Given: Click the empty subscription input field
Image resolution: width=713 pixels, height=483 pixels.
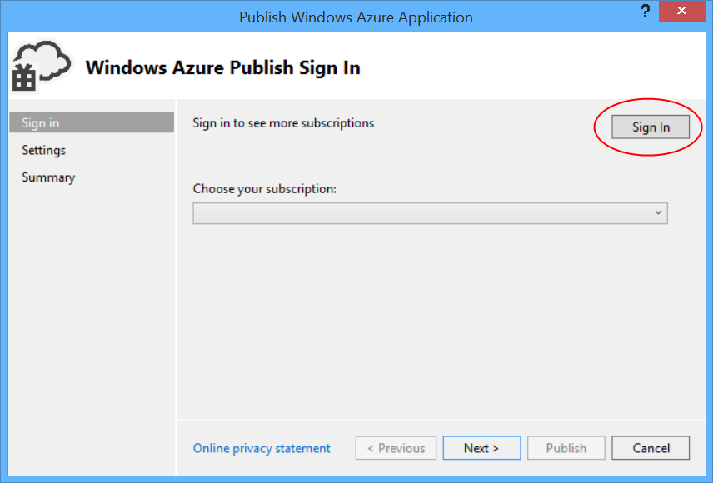Looking at the screenshot, I should click(416, 213).
